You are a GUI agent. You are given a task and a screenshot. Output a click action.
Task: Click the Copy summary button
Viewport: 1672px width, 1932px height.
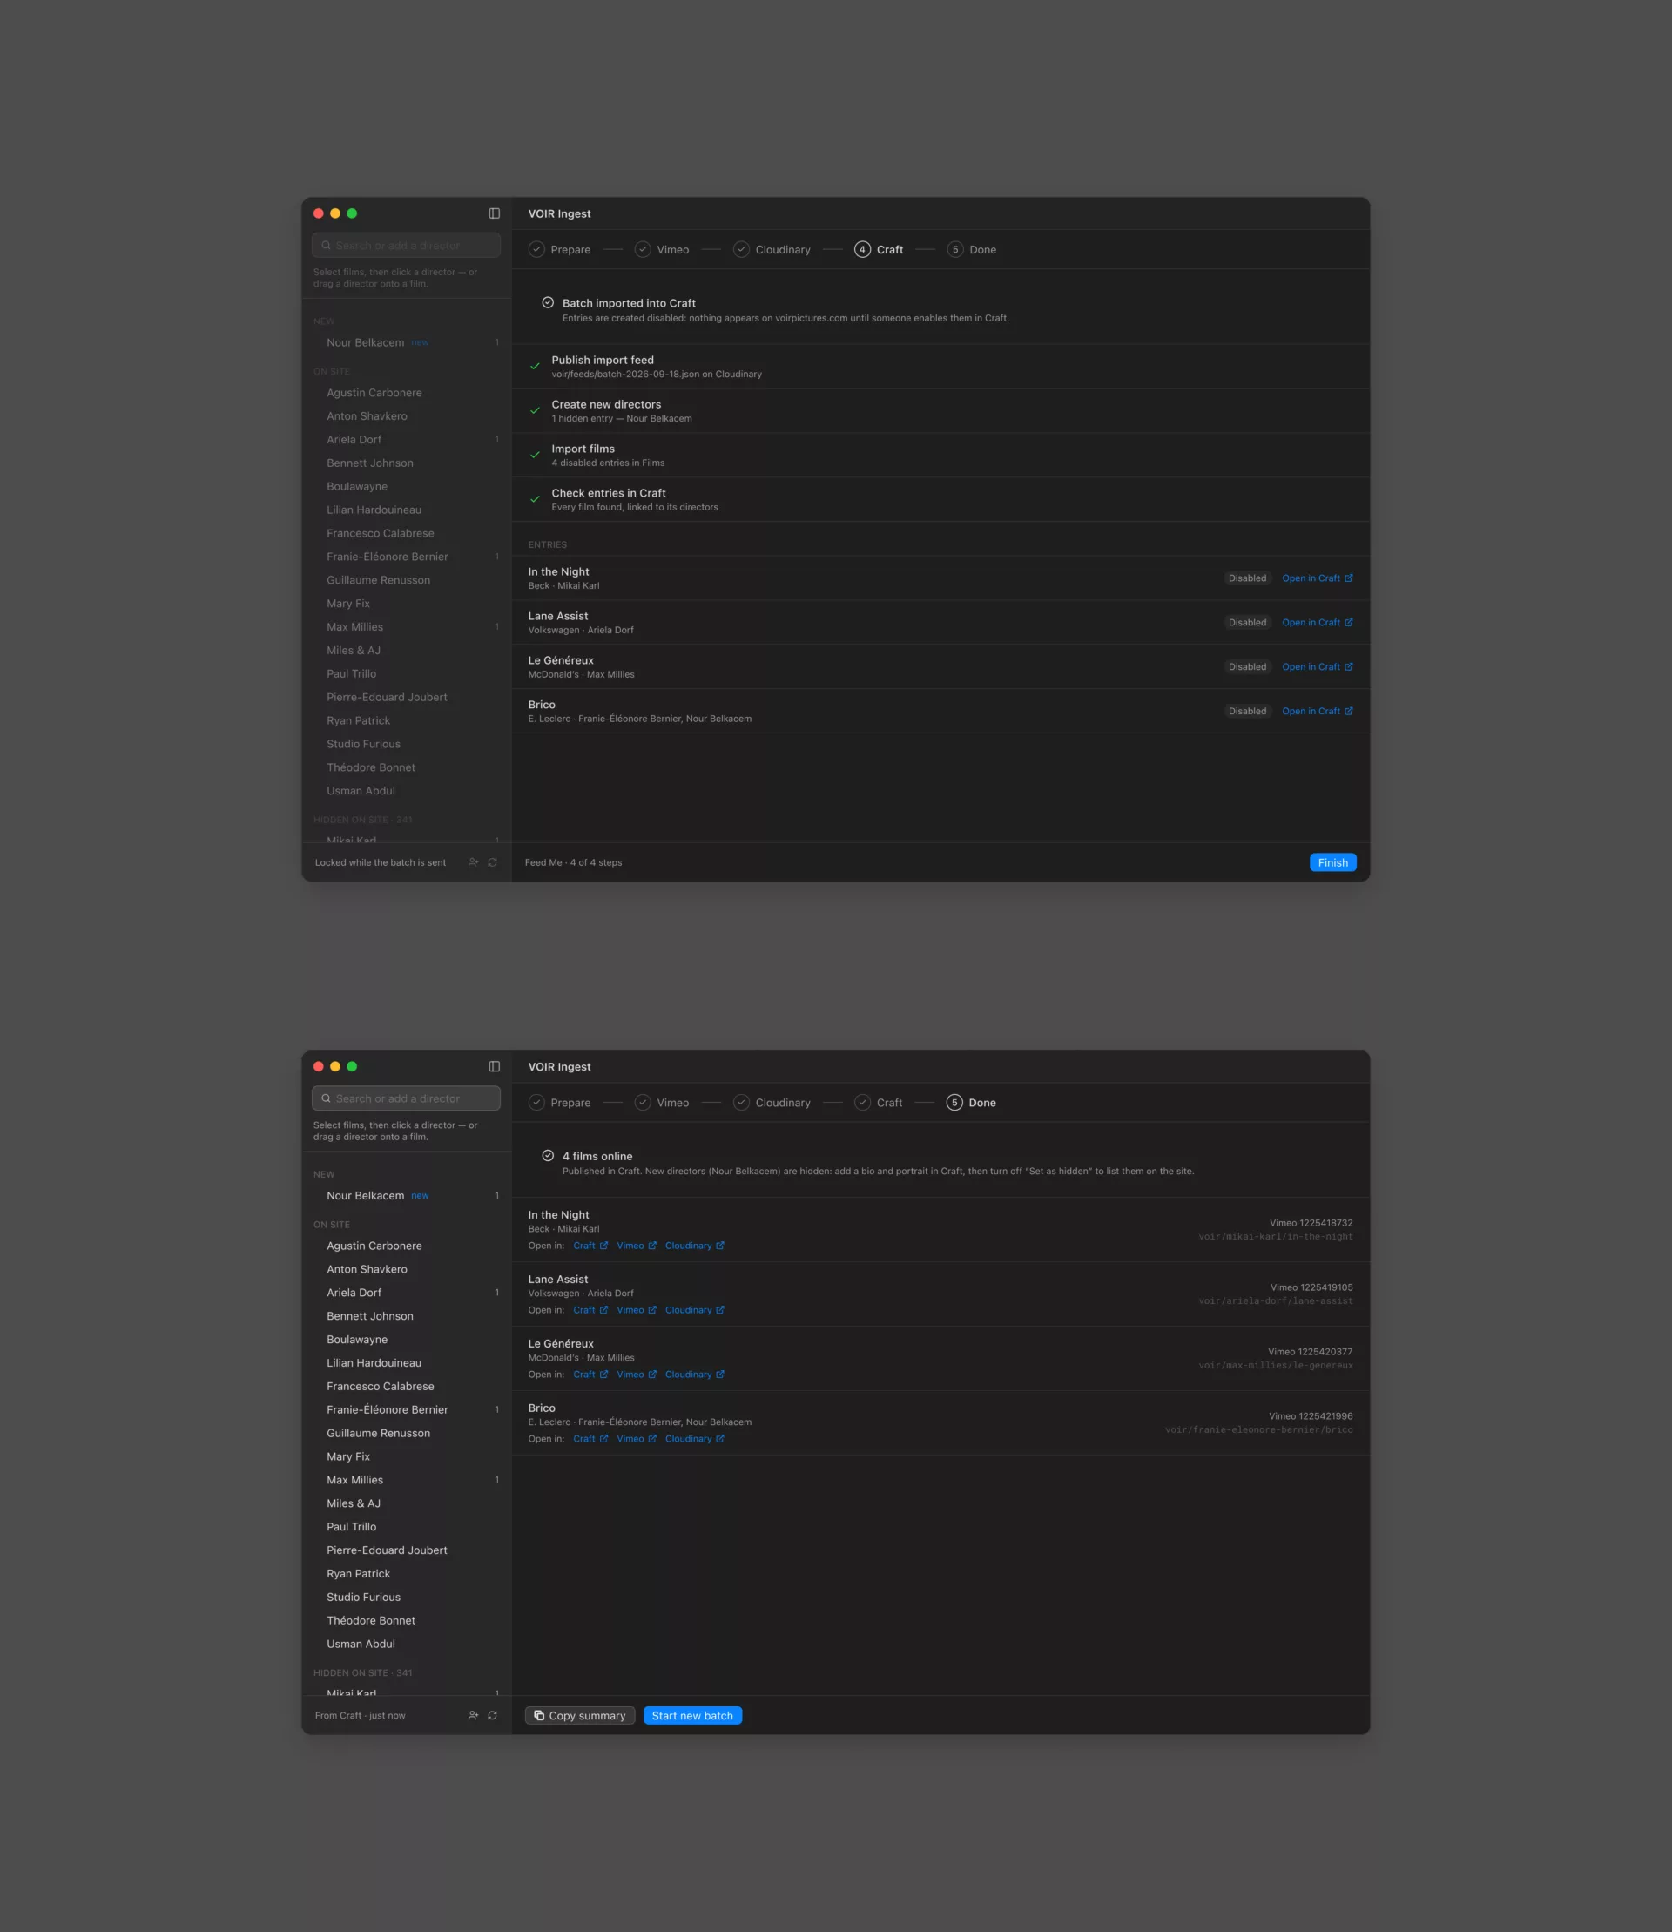580,1715
